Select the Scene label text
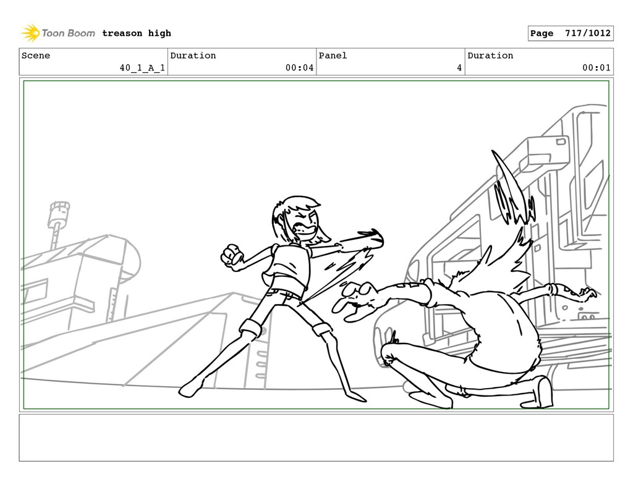The height and width of the screenshot is (490, 633). click(36, 56)
